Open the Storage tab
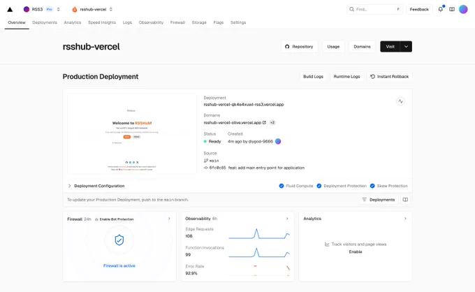This screenshot has height=292, width=475. (x=199, y=22)
